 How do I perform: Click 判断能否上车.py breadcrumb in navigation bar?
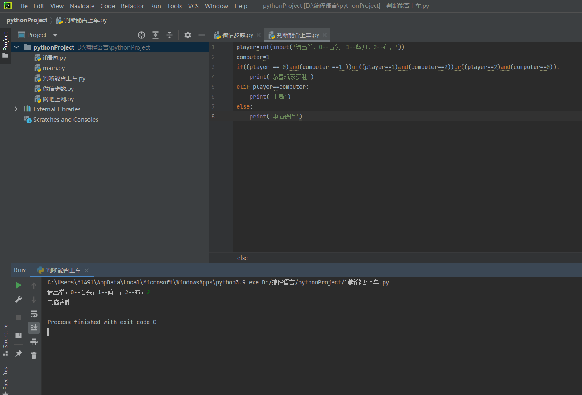[x=81, y=20]
